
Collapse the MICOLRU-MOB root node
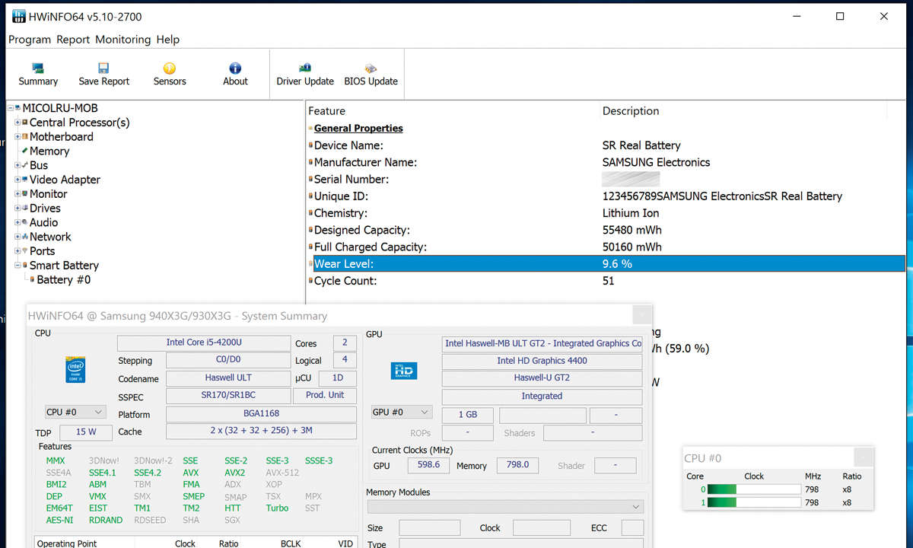11,108
